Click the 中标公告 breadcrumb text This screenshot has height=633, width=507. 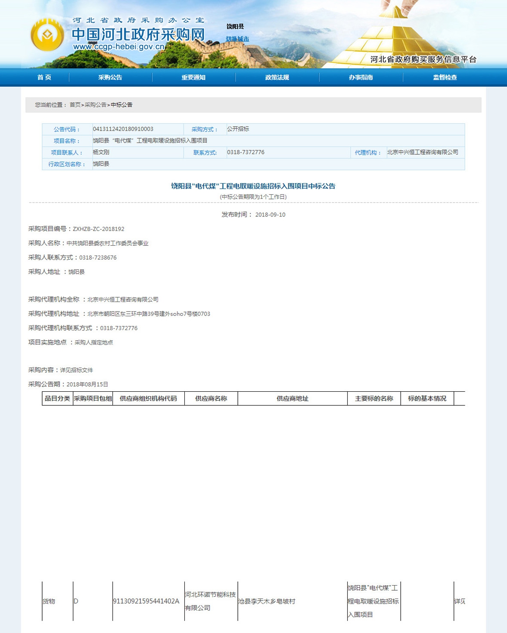click(x=121, y=105)
